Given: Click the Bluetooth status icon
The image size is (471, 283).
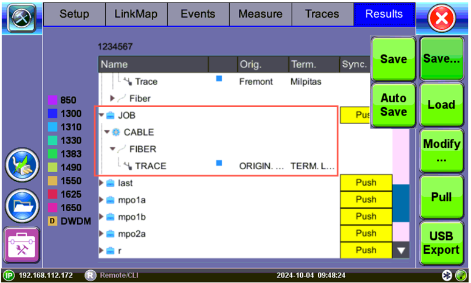Looking at the screenshot, I should click(x=446, y=275).
